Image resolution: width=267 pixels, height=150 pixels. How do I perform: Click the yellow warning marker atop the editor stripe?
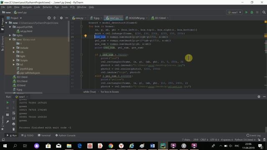point(265,22)
